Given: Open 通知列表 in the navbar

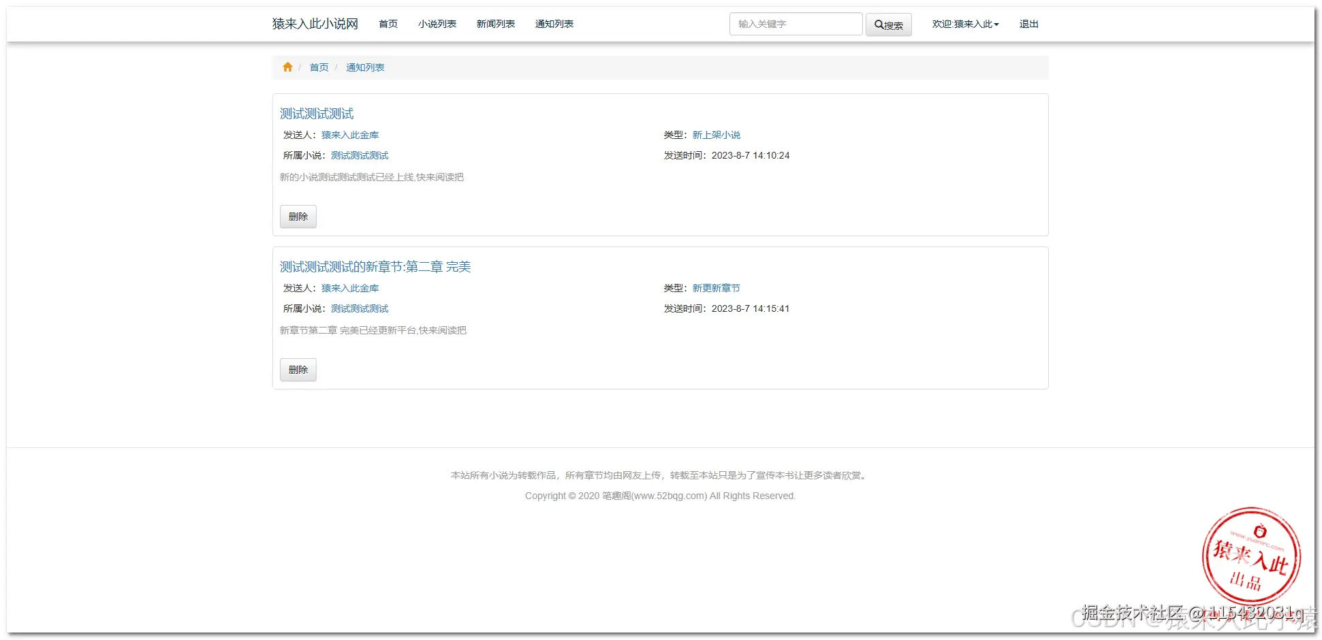Looking at the screenshot, I should click(x=554, y=24).
